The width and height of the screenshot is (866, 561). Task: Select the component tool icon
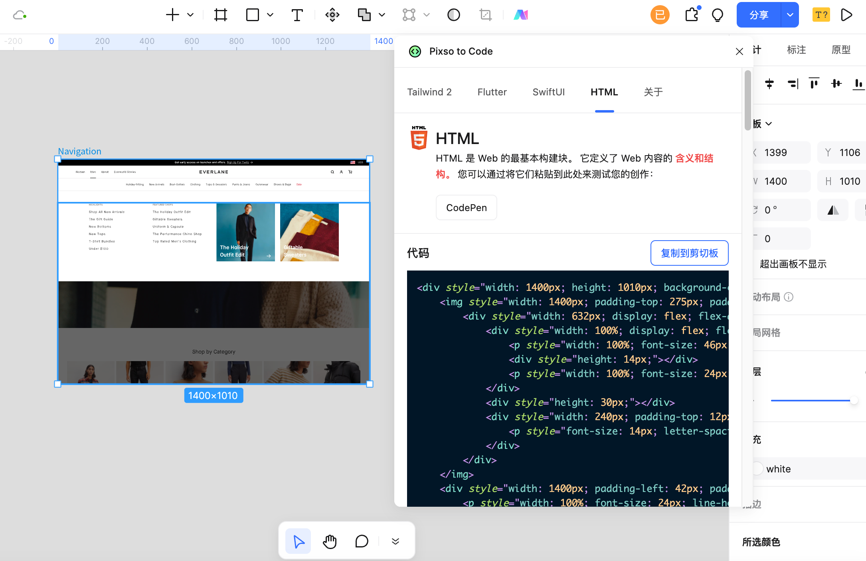click(x=332, y=15)
